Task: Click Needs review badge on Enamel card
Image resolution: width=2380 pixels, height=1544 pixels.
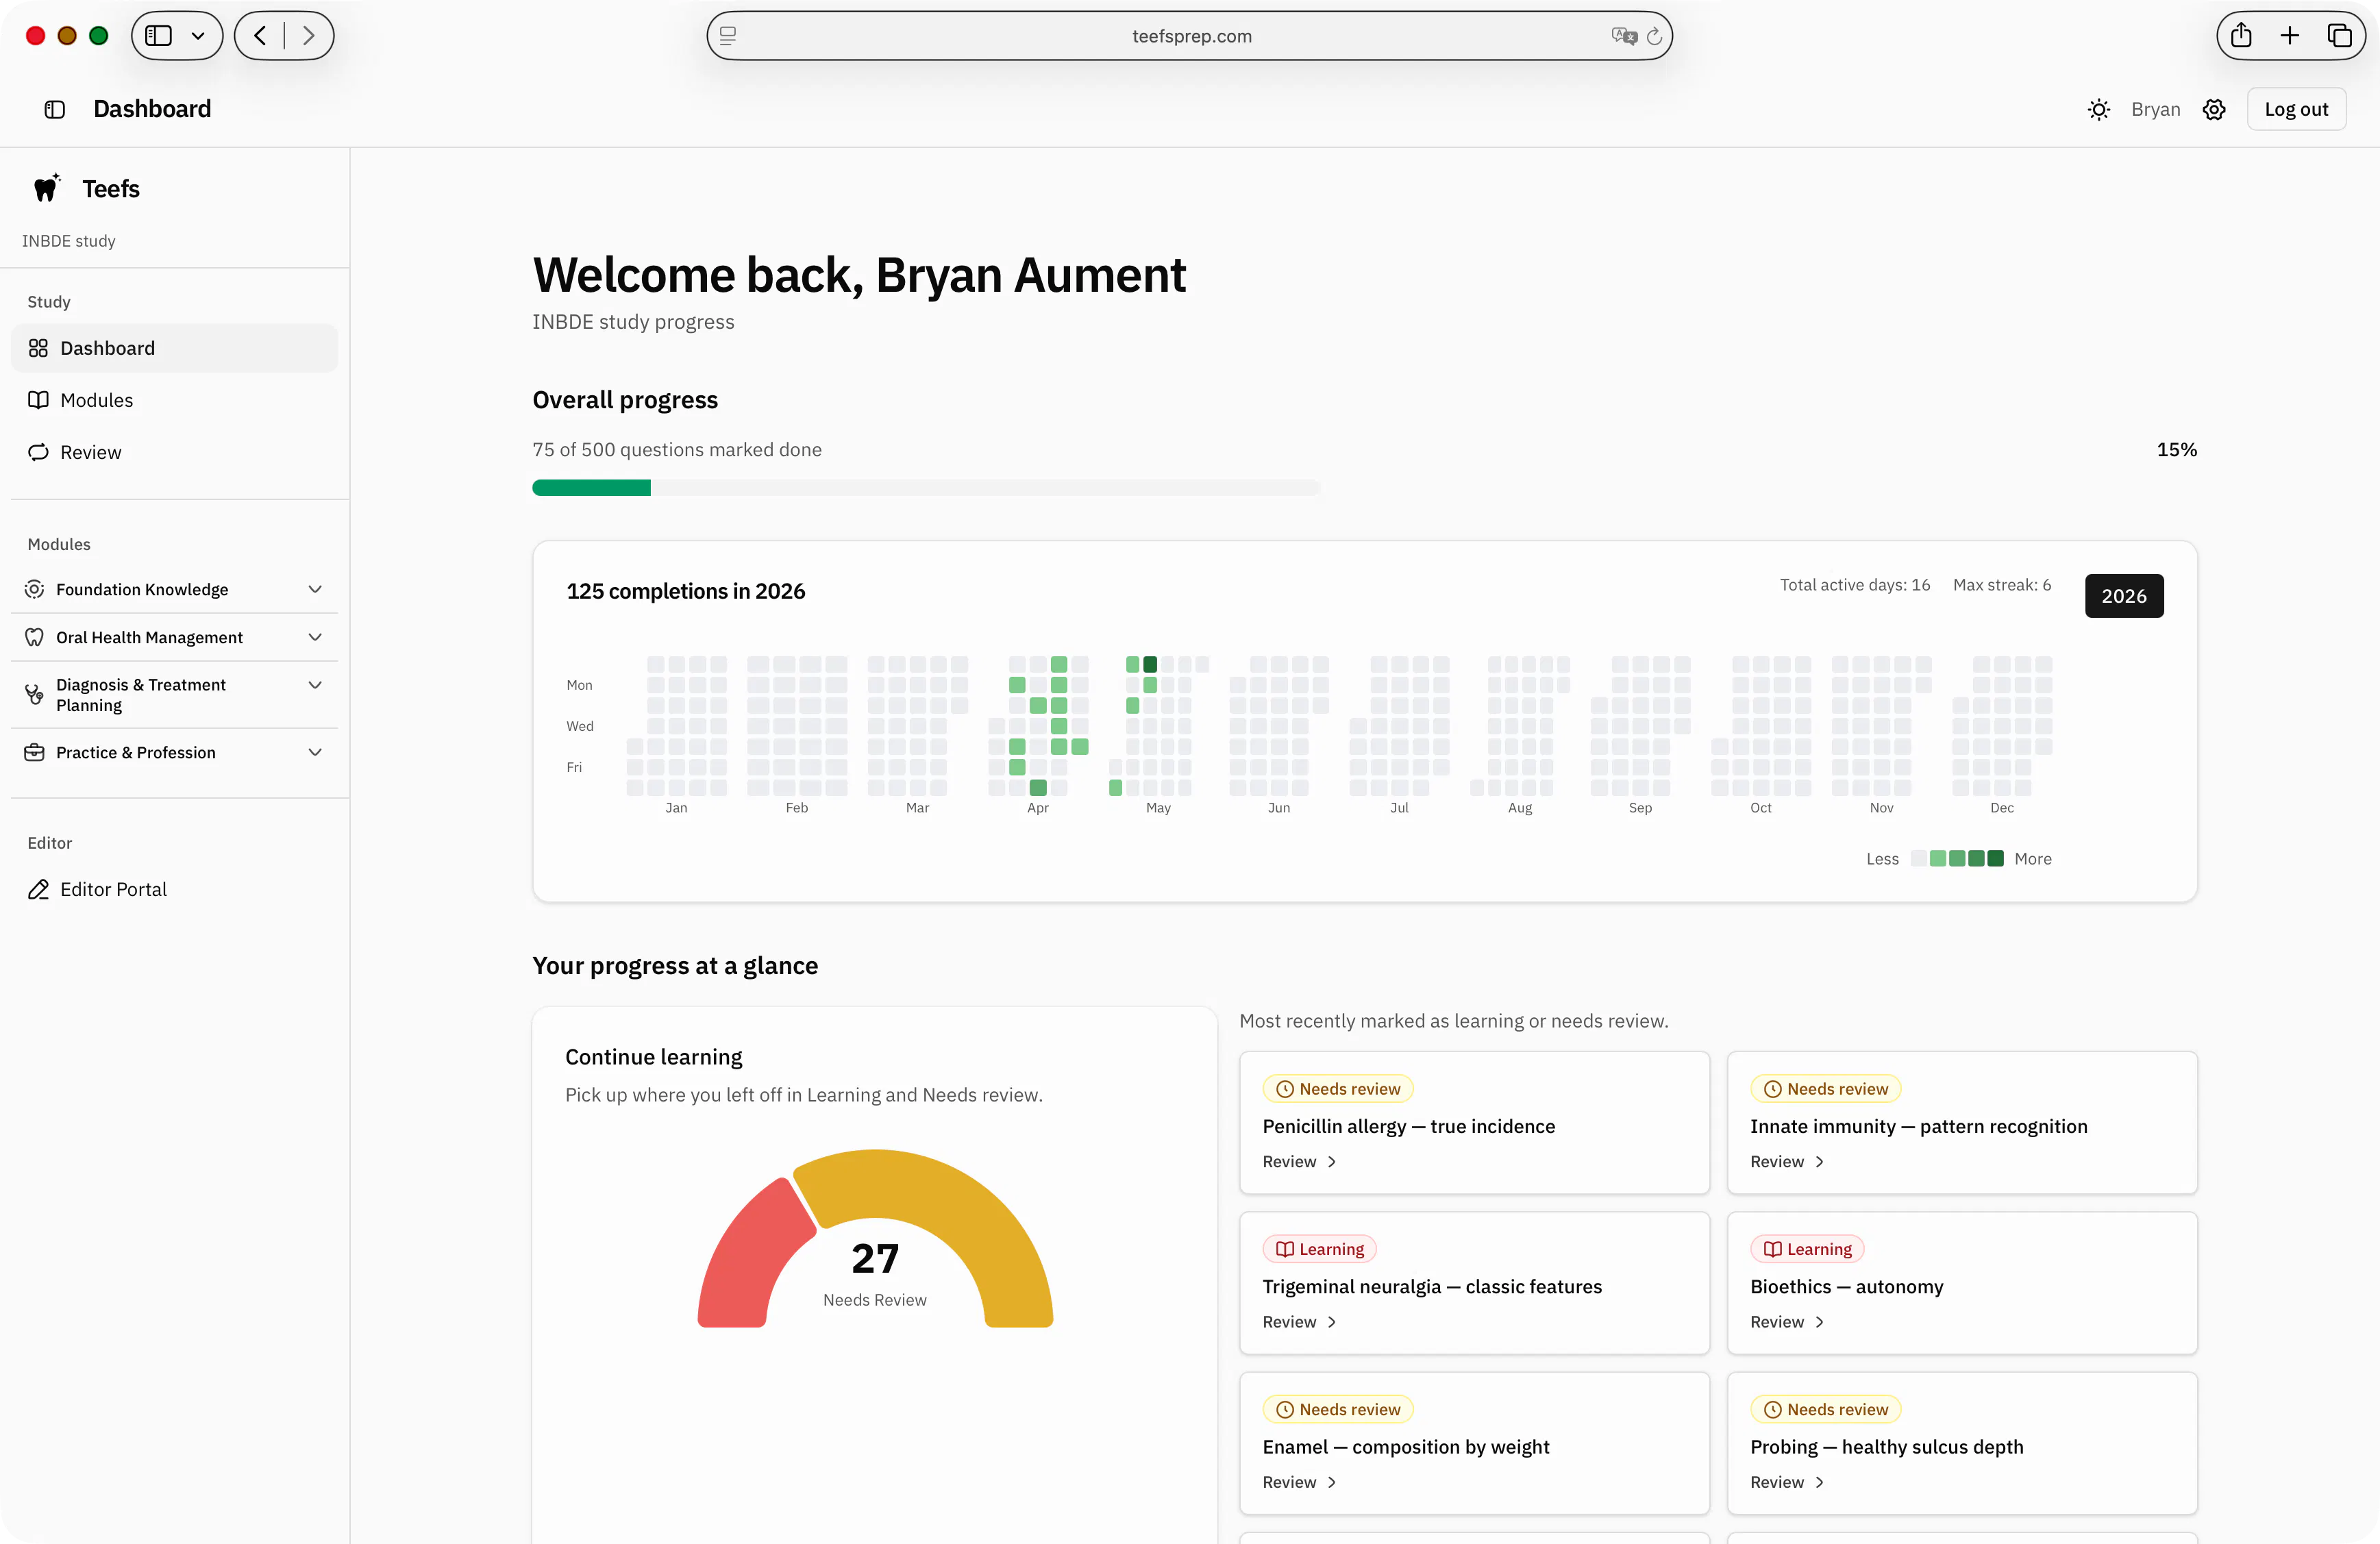Action: [x=1338, y=1409]
